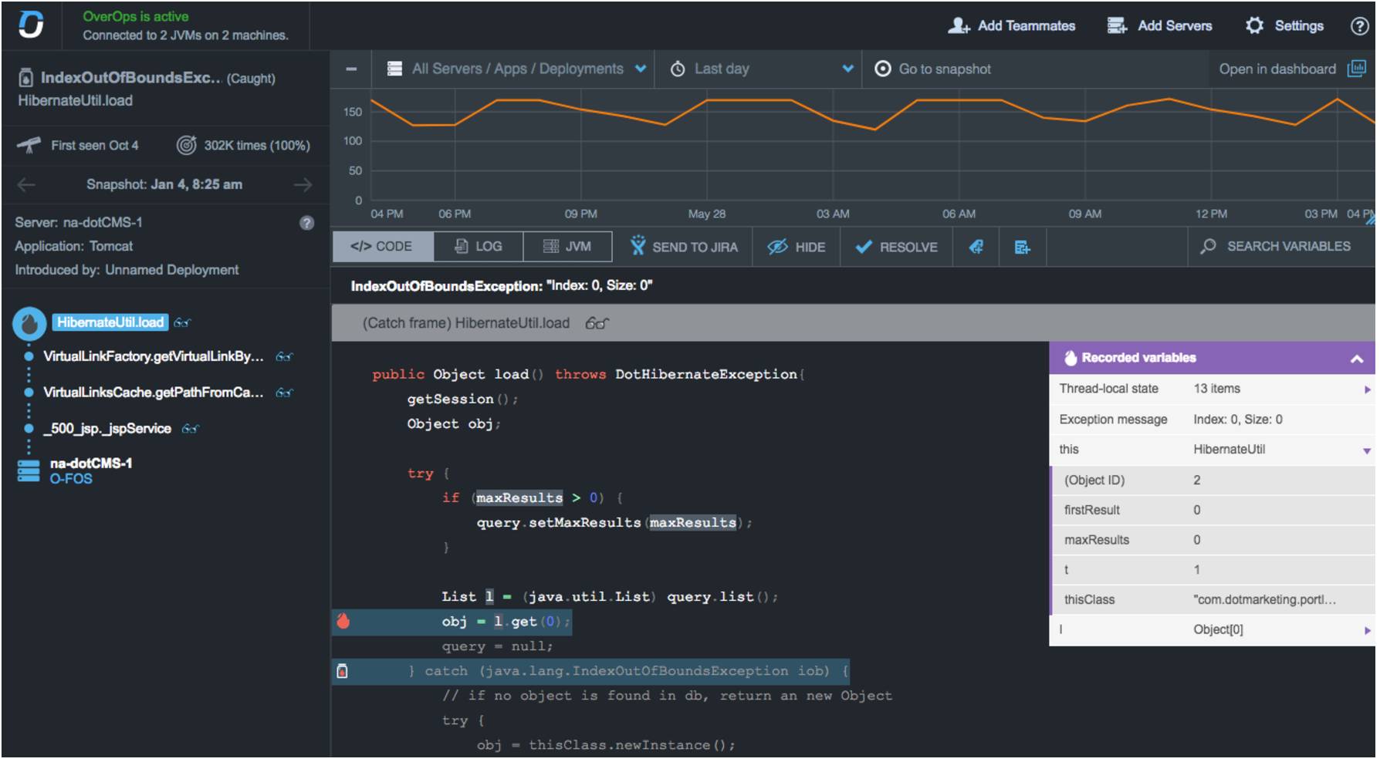Screen dimensions: 1380x762
Task: Expand the l Object[0] variable
Action: pos(1367,630)
